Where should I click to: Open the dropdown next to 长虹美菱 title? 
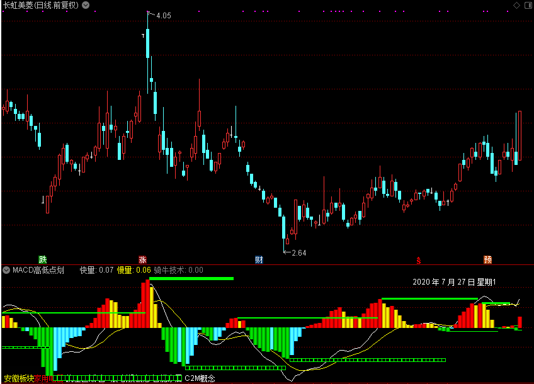tap(86, 5)
